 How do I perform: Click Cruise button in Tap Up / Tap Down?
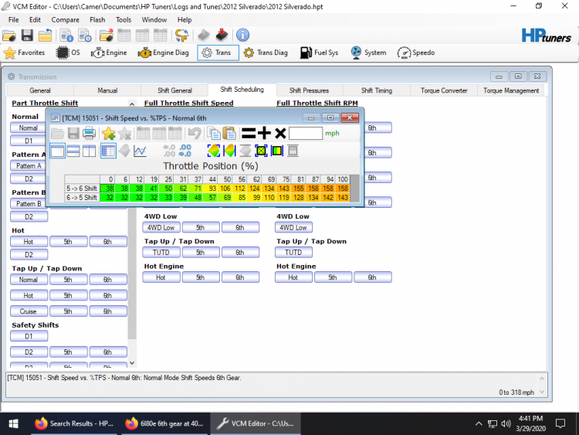coord(29,311)
